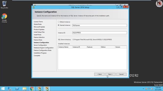Select the Named instance radio button
Viewport: 163px width, 91px height.
(59, 25)
